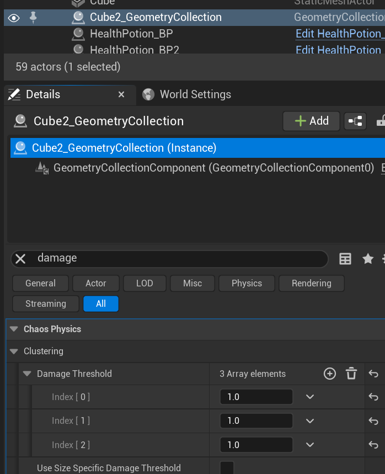Reset Index [ 1 ] to default

coord(373,420)
